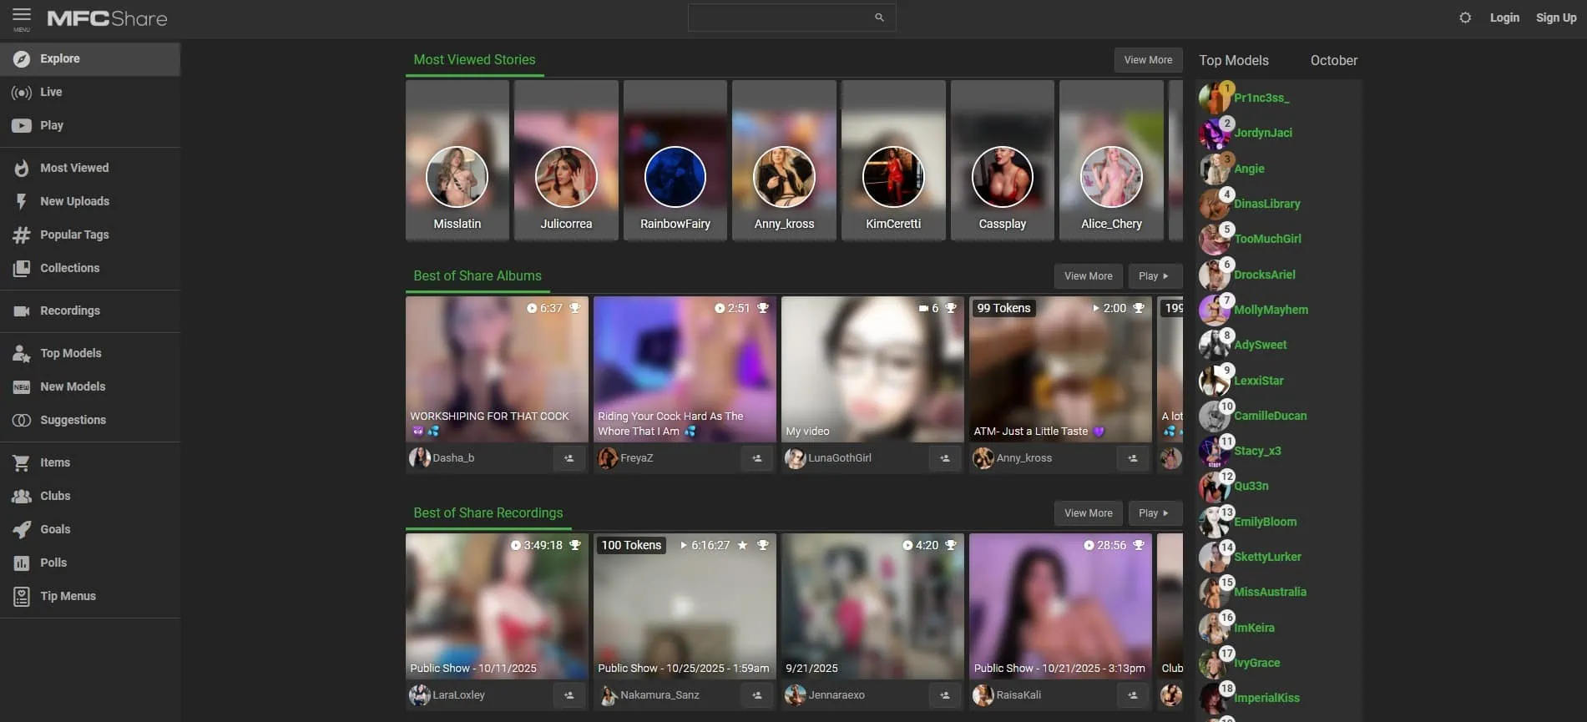Image resolution: width=1587 pixels, height=722 pixels.
Task: Open the Play sidebar item
Action: pyautogui.click(x=90, y=126)
